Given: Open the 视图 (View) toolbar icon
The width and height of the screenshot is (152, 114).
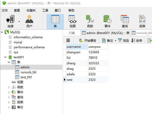Looking at the screenshot, I should (72, 21).
